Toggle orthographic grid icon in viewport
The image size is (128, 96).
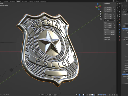click(x=101, y=19)
